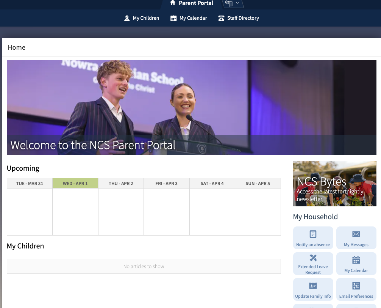Click the SUN - APR 5 day header
This screenshot has width=381, height=308.
tap(258, 184)
